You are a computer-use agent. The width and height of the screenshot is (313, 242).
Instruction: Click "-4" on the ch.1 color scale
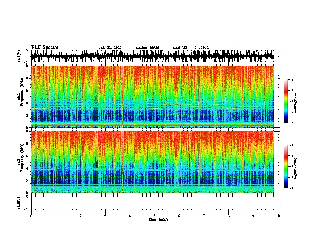(291, 91)
